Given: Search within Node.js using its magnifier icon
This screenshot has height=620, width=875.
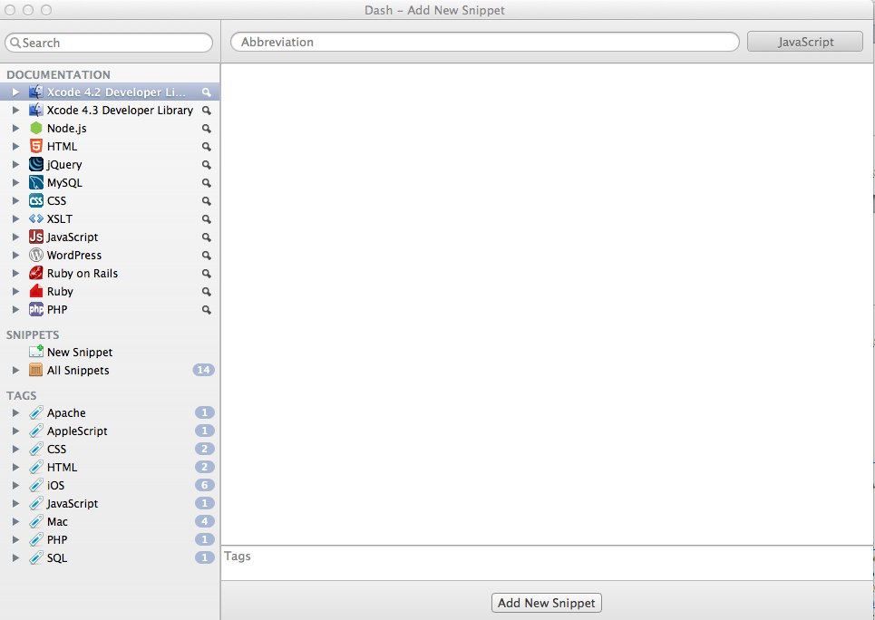Looking at the screenshot, I should (207, 129).
